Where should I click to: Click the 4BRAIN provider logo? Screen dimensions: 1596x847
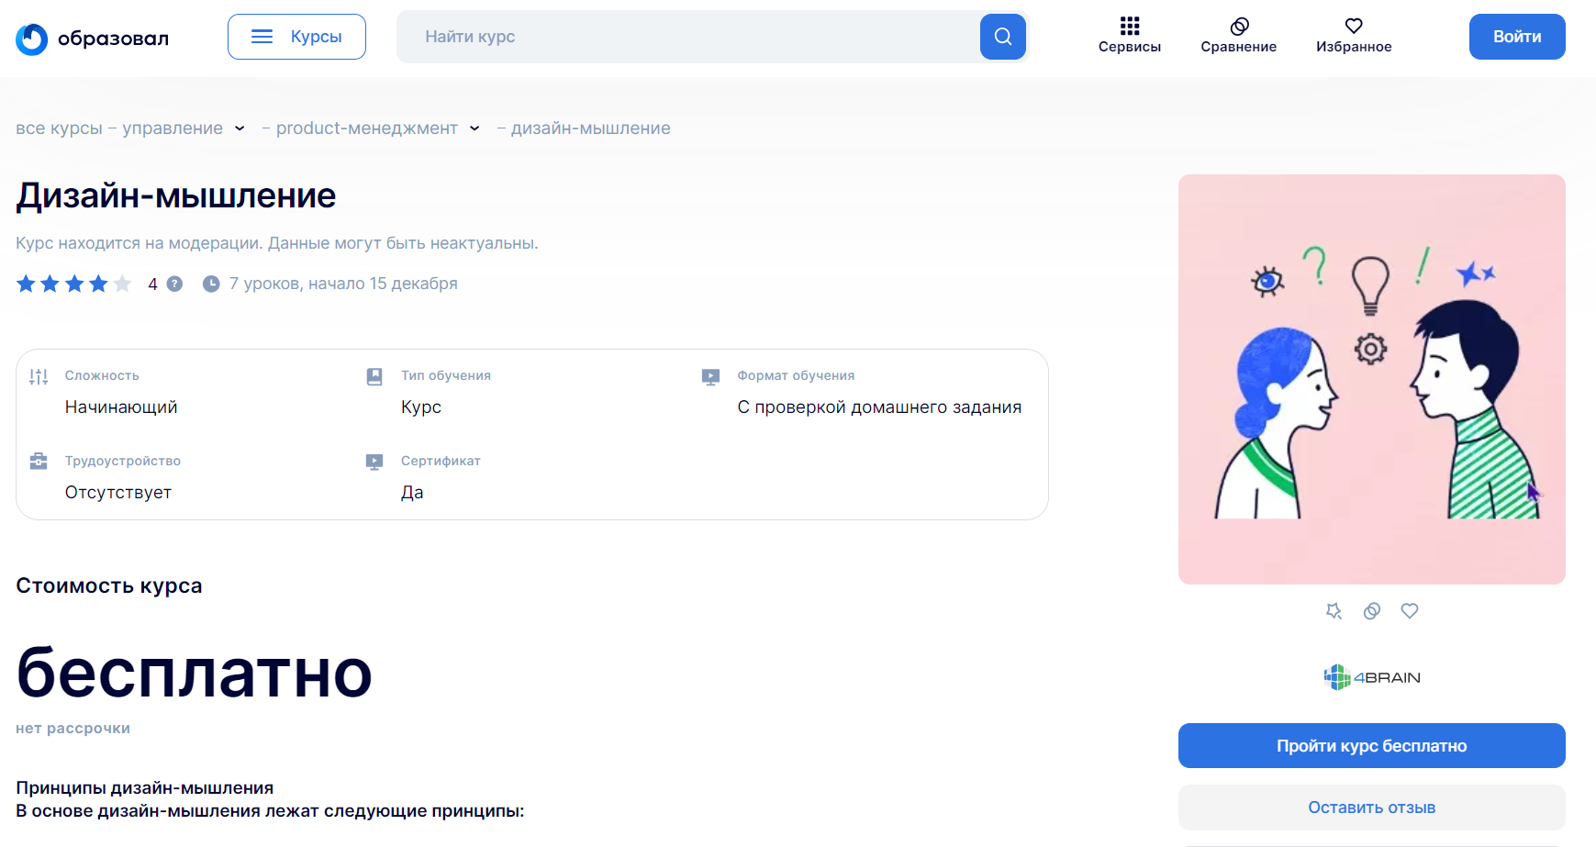pos(1371,677)
